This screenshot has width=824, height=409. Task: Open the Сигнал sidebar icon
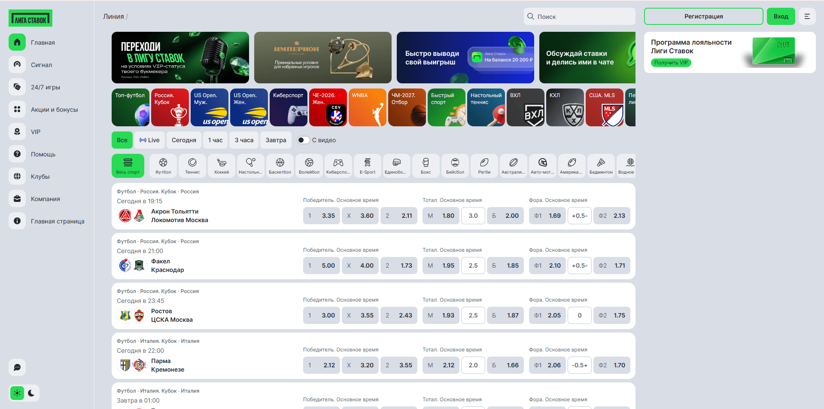tap(17, 64)
